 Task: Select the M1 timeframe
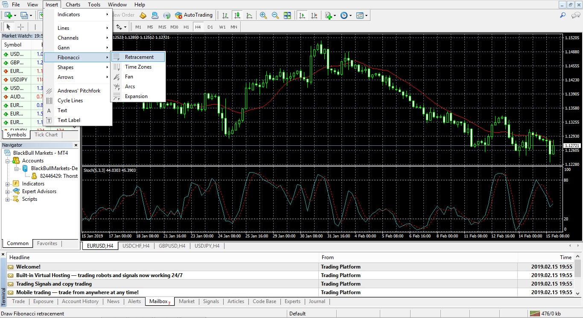(x=138, y=27)
